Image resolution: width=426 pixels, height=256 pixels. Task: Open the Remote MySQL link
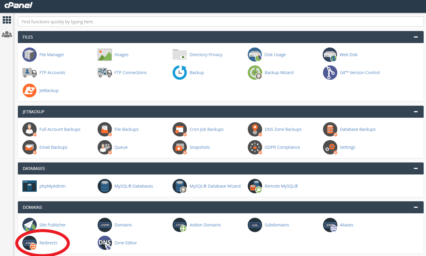281,186
